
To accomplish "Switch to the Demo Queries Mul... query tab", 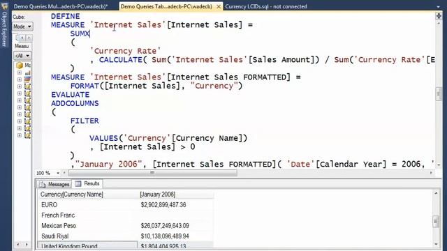I will (x=61, y=6).
